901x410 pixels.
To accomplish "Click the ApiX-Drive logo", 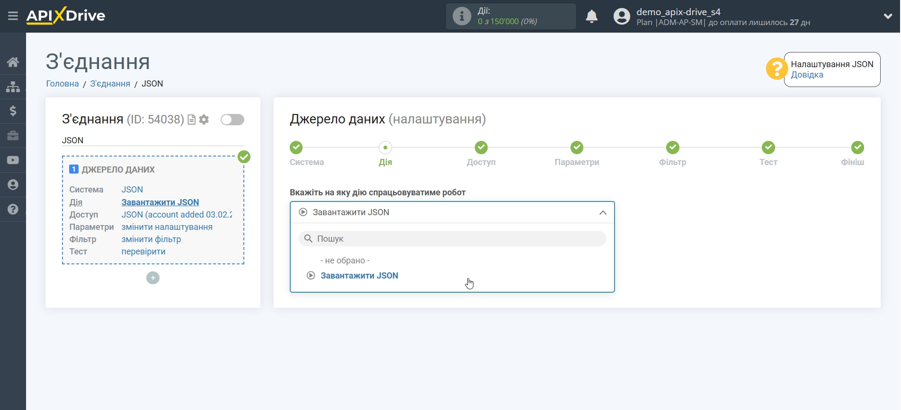I will click(66, 16).
